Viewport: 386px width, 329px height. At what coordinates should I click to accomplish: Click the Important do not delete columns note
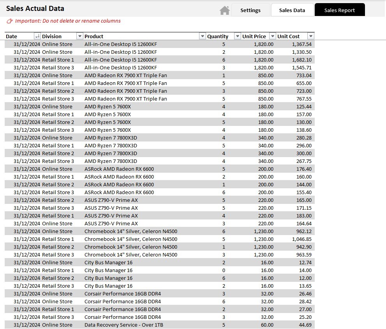68,21
